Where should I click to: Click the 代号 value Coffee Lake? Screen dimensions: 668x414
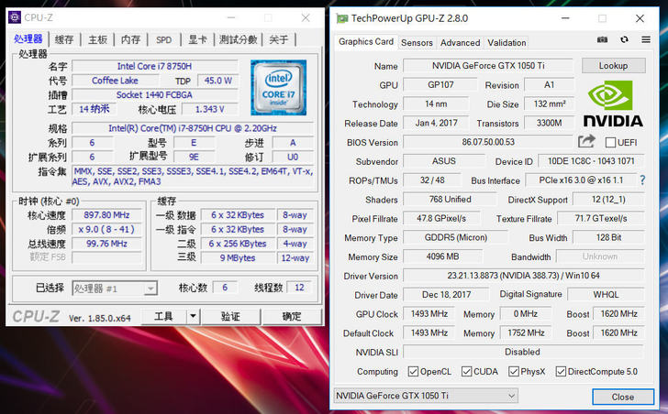[x=115, y=81]
